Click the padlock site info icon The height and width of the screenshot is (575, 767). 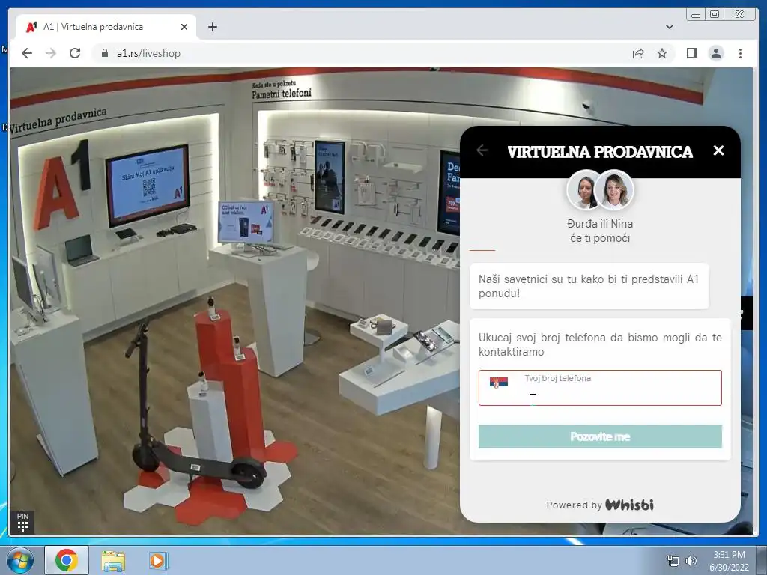pos(104,53)
